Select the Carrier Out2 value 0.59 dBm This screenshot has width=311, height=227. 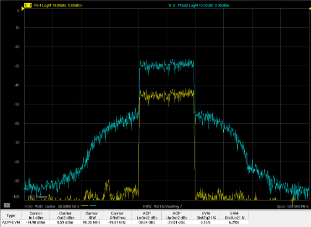tap(65, 222)
